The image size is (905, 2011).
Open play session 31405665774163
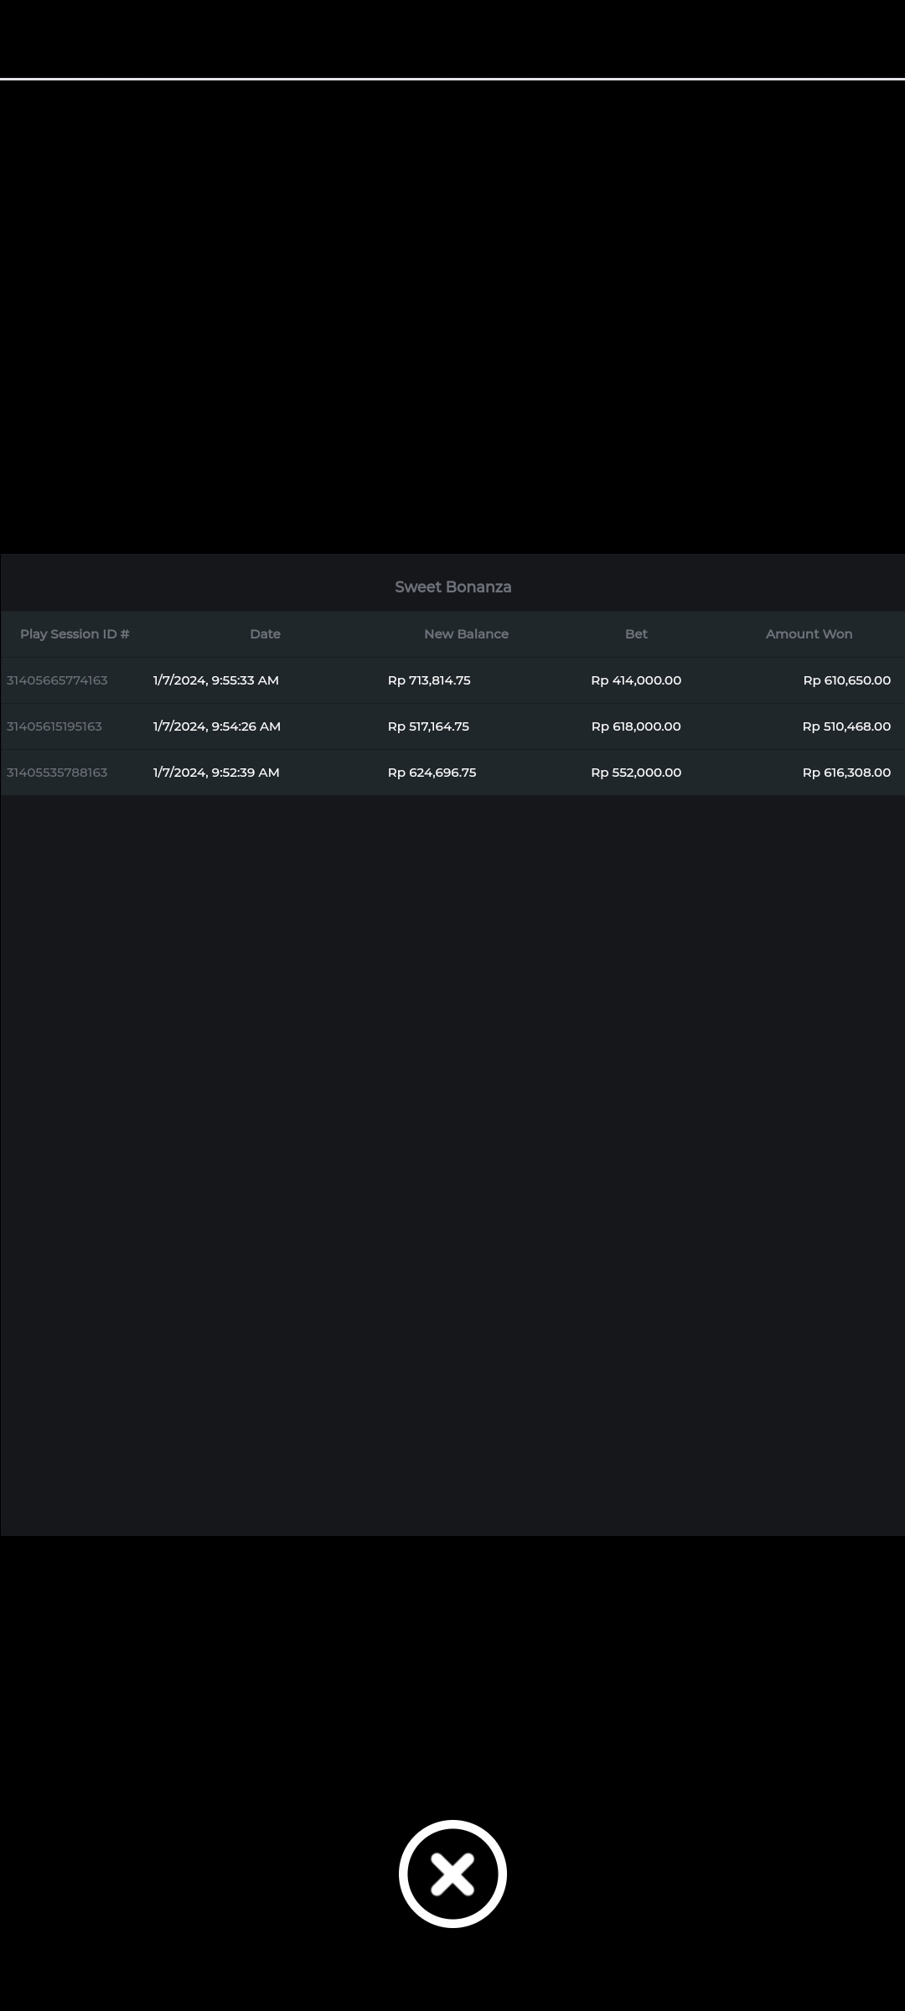click(57, 680)
